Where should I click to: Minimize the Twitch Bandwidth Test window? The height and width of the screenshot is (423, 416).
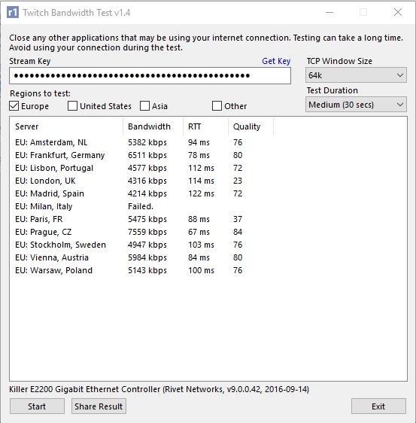click(329, 12)
